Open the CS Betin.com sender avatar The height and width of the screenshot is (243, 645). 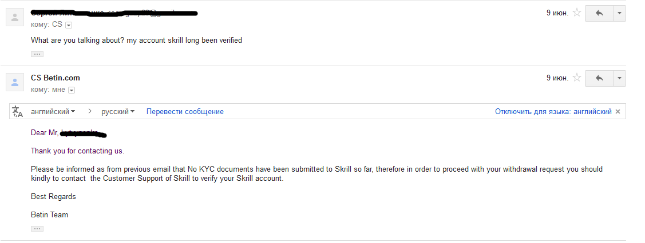click(15, 82)
